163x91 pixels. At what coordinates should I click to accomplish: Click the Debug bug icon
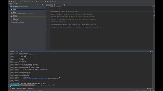(33, 1)
